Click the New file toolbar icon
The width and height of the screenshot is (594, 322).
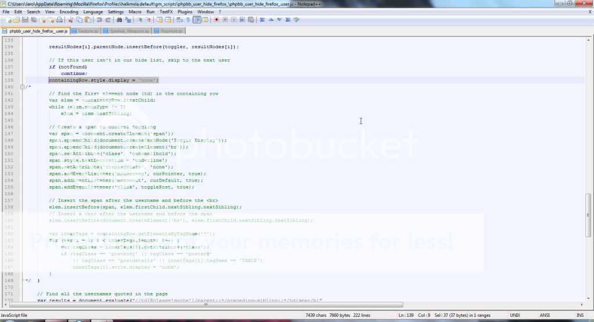click(9, 20)
